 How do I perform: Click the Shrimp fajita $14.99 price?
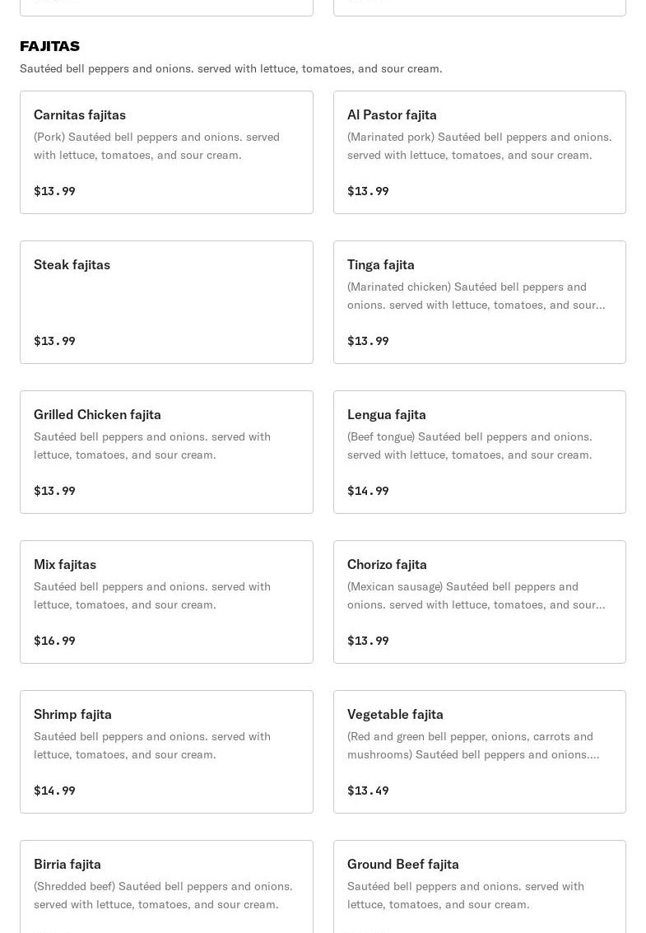[54, 791]
